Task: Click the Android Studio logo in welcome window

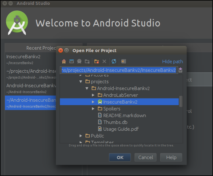Action: pos(17,23)
